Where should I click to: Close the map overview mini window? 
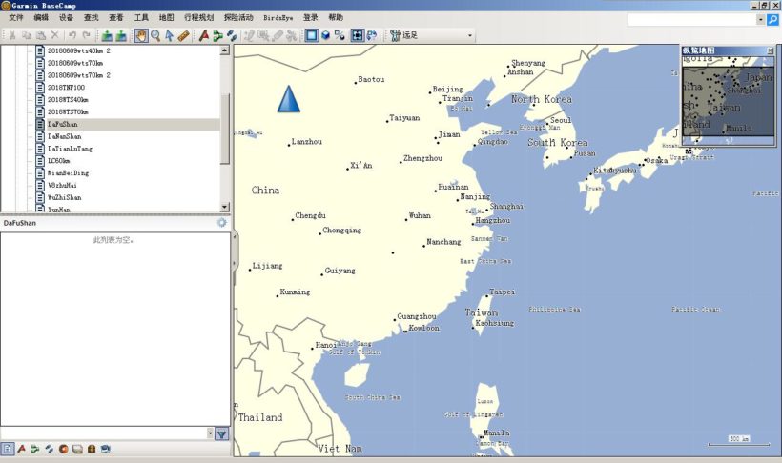pos(770,50)
